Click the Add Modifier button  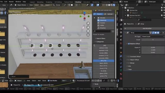click(144, 28)
